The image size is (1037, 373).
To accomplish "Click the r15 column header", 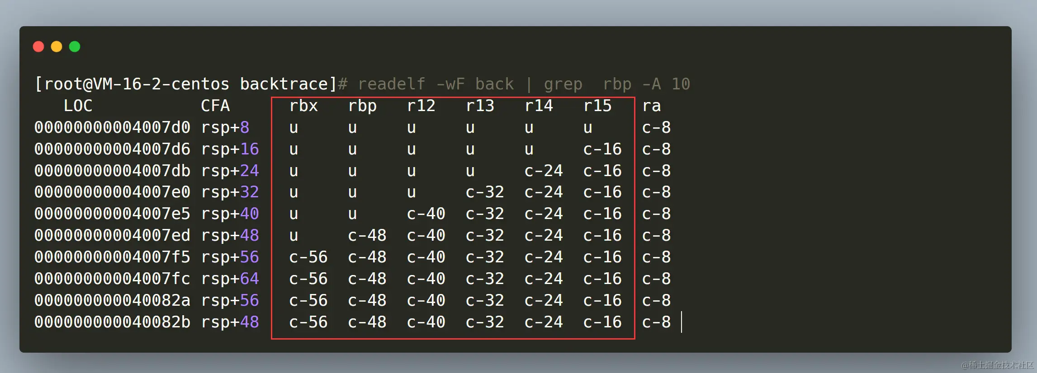I will 597,106.
